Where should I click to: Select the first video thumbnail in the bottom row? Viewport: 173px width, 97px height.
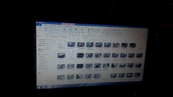click(x=61, y=77)
